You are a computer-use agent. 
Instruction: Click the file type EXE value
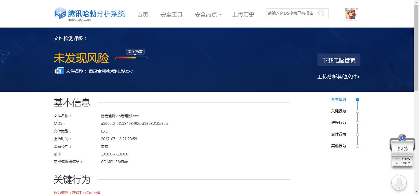104,131
